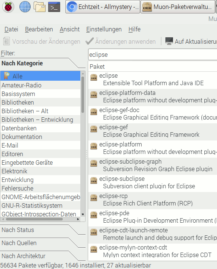Viewport: 217px width, 269px height.
Task: Click the packages available status bar text
Action: [75, 265]
